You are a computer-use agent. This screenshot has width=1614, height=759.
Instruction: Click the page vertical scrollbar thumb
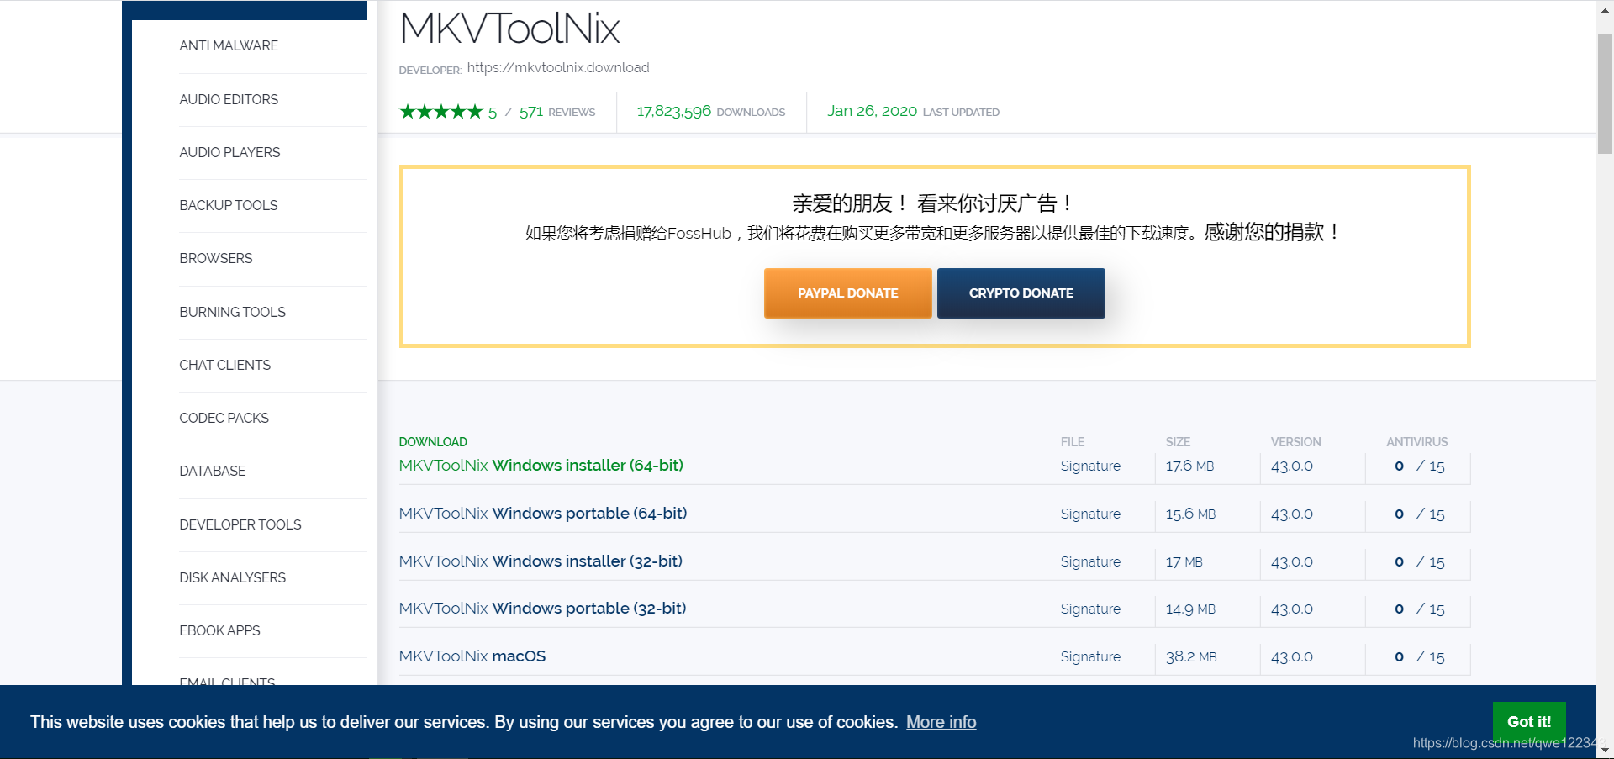coord(1605,94)
